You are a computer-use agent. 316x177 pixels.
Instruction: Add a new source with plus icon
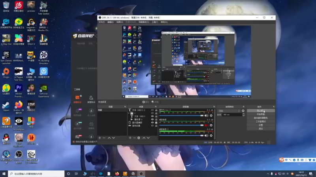pos(130,138)
